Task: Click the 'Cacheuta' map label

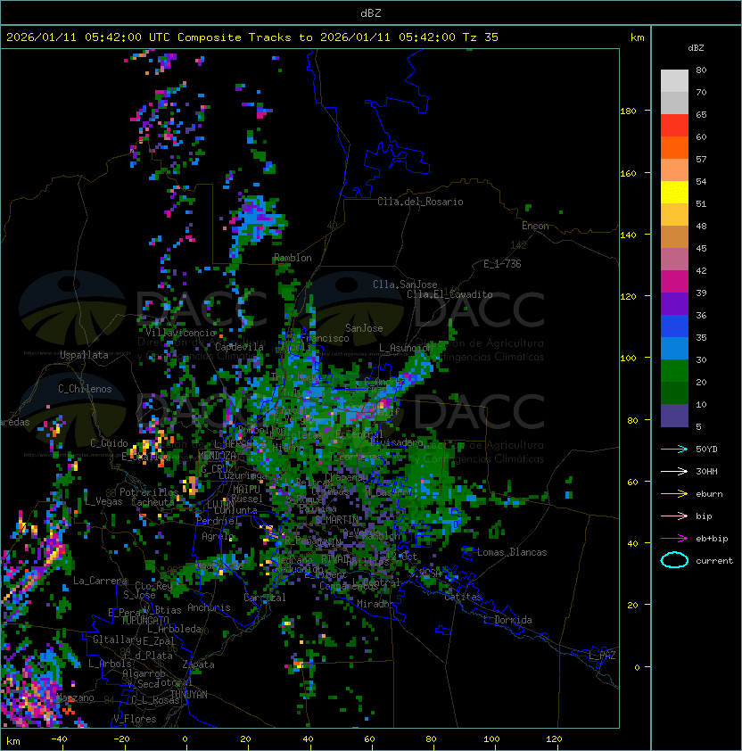Action: pos(153,502)
